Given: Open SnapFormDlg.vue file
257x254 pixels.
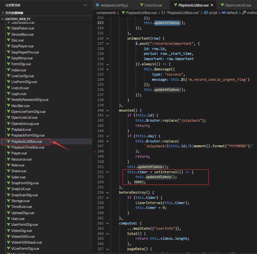Looking at the screenshot, I should 25,183.
